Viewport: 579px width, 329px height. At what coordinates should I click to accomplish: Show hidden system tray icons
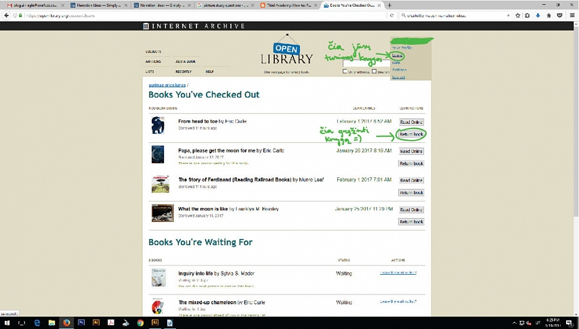point(514,323)
